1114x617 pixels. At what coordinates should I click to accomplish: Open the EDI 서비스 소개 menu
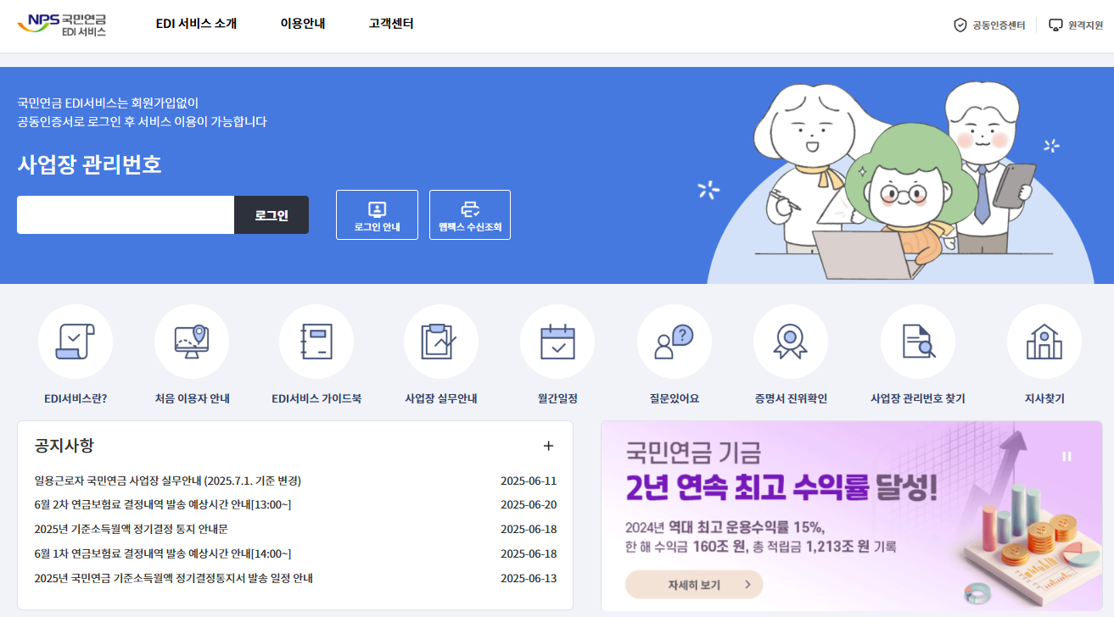point(196,24)
